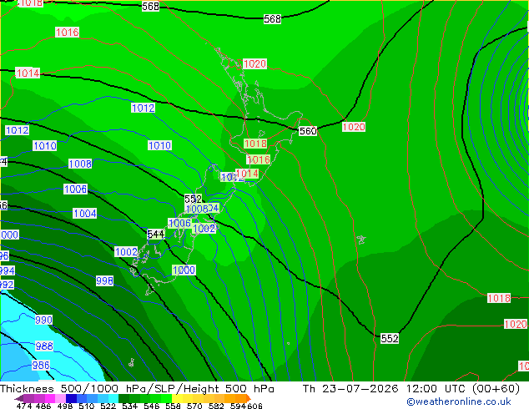Click the blue 988 isobar label
Viewport: 529px width, 409px height.
coord(44,346)
